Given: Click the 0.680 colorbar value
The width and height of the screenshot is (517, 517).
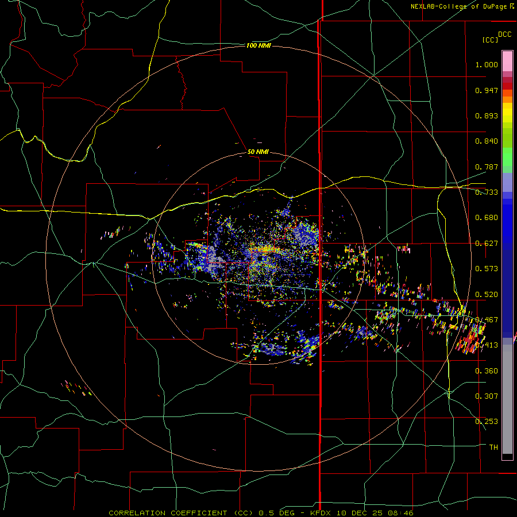Looking at the screenshot, I should pyautogui.click(x=487, y=218).
